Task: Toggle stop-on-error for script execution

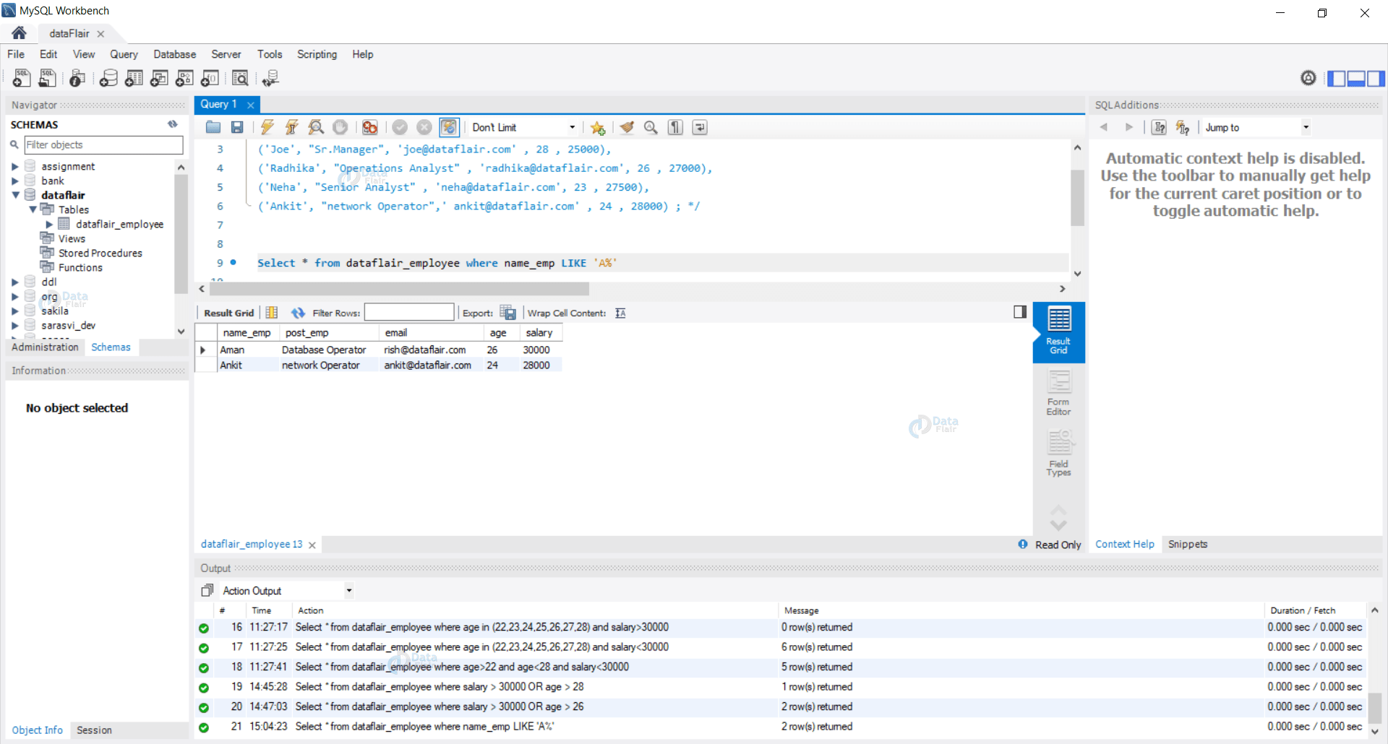Action: coord(370,128)
